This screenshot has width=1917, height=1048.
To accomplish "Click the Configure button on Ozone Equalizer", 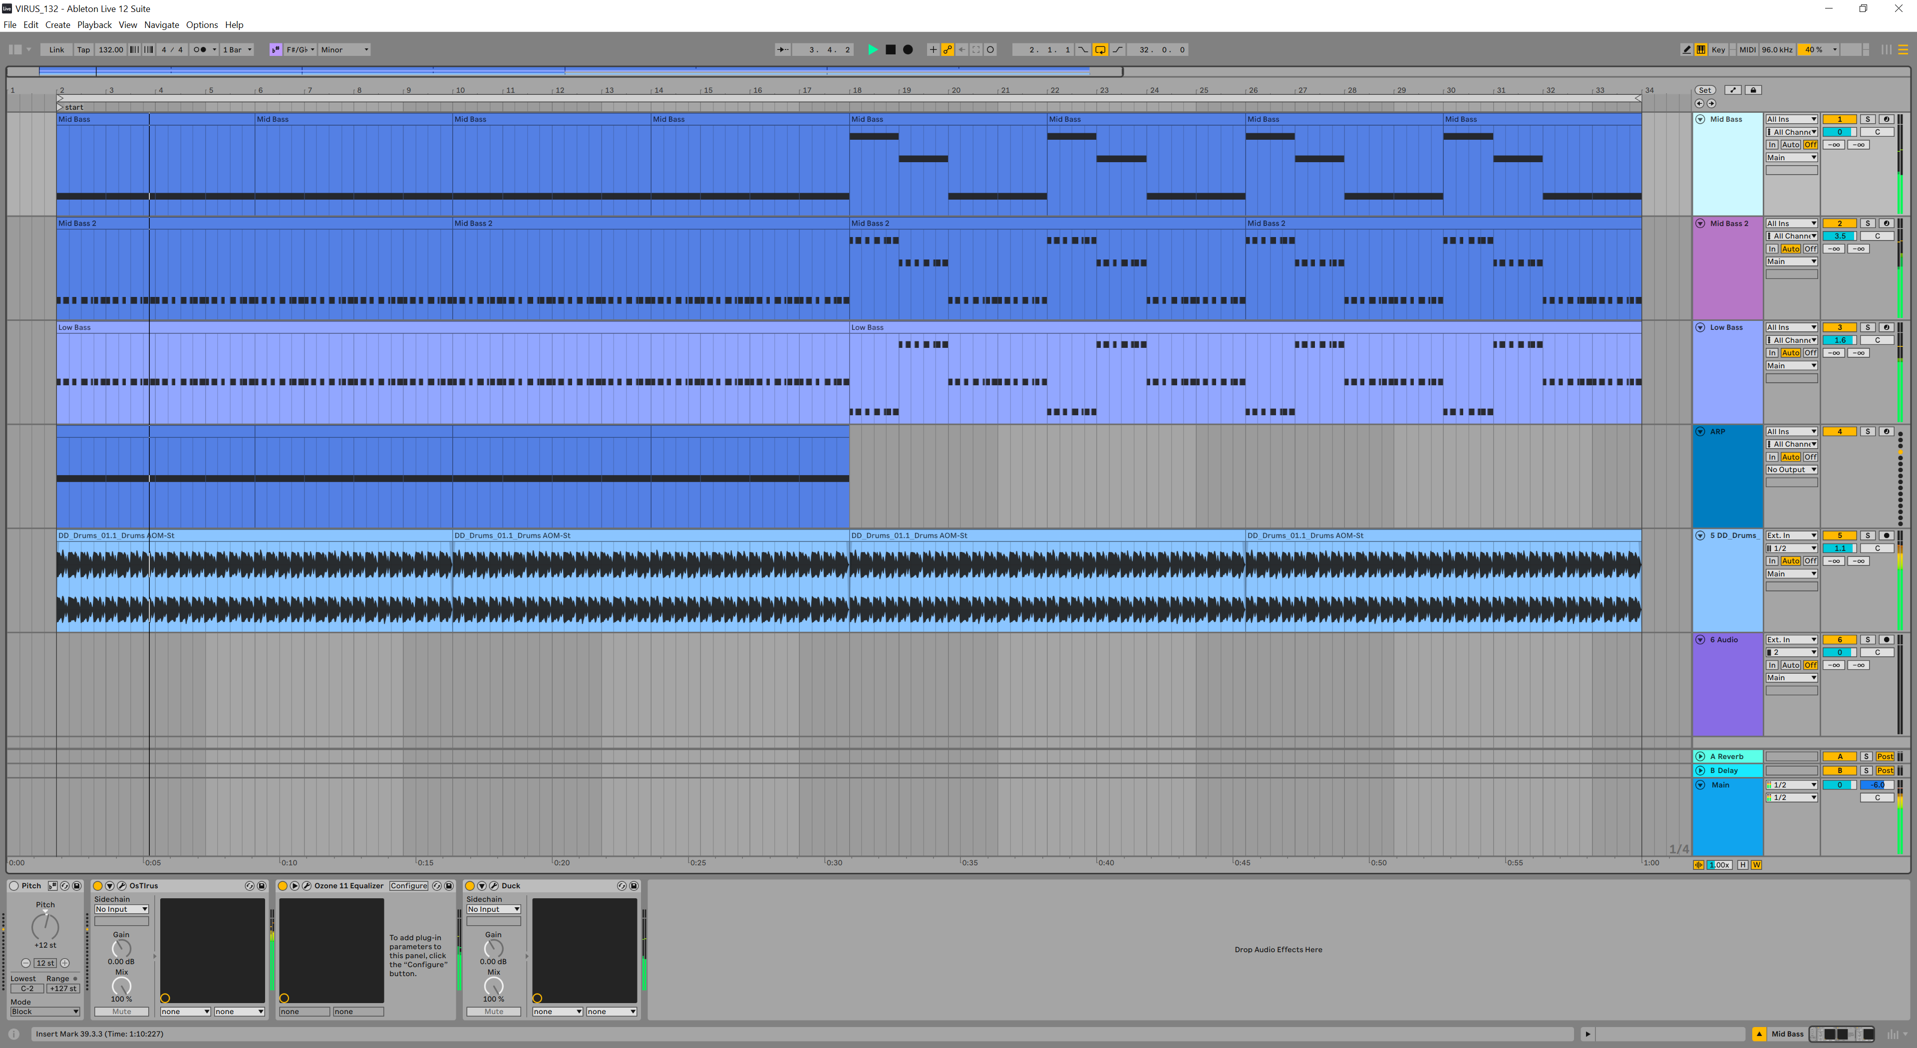I will [x=408, y=886].
